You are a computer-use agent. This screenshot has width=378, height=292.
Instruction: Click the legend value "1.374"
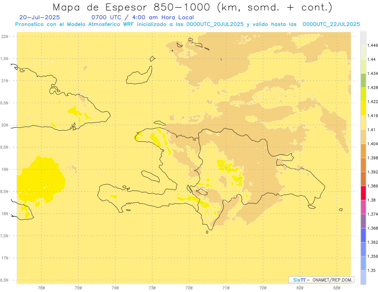[373, 214]
